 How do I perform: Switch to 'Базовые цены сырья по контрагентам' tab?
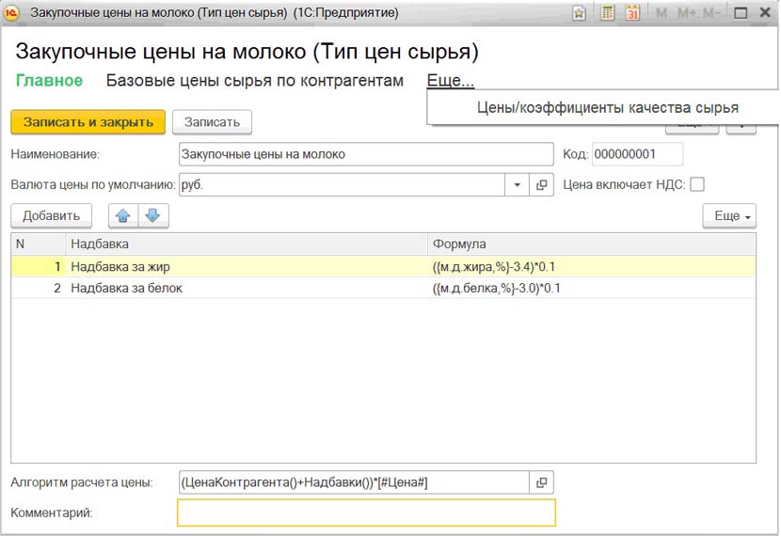point(254,81)
